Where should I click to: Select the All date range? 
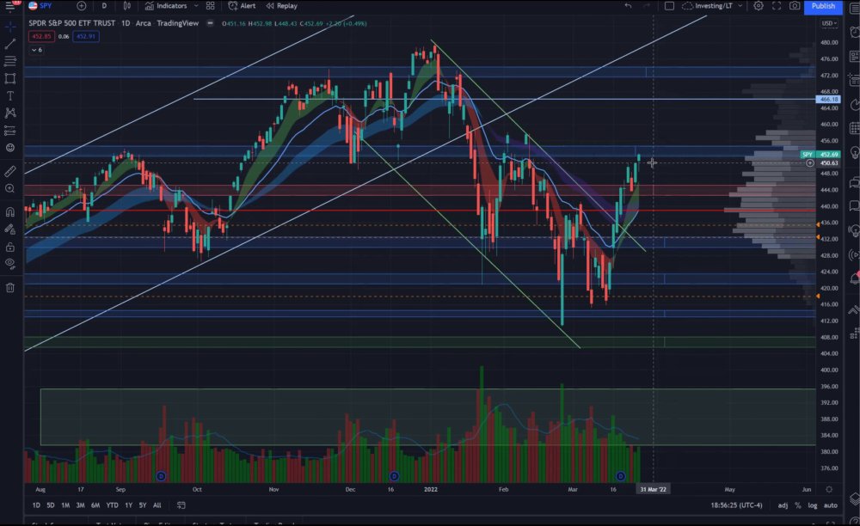click(157, 505)
